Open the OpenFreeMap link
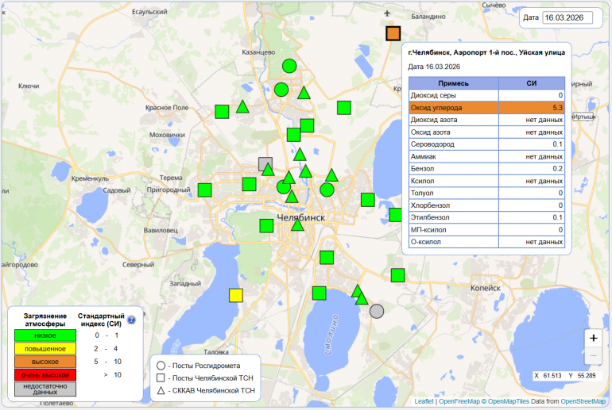Screen dimensions: 612x410 (460, 401)
